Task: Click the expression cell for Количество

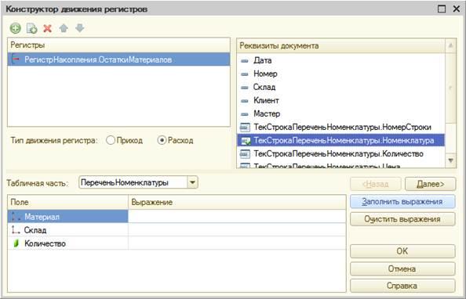Action: coord(237,243)
